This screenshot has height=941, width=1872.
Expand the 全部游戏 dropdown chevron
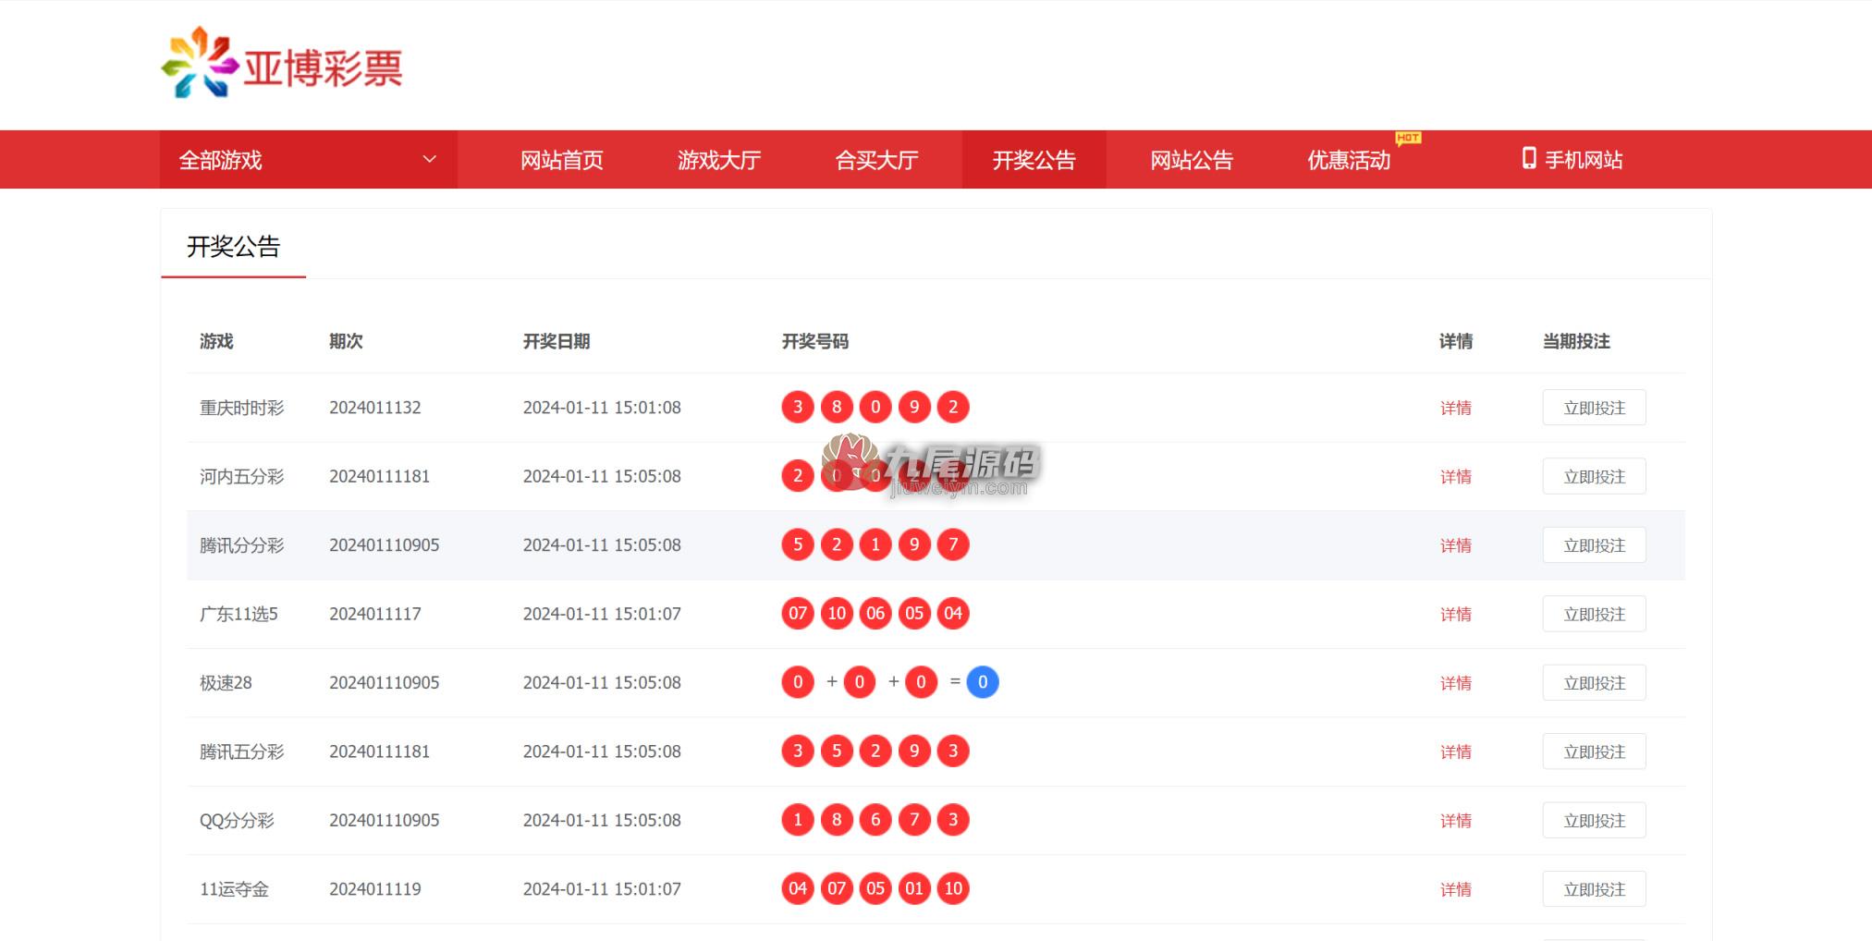click(429, 159)
